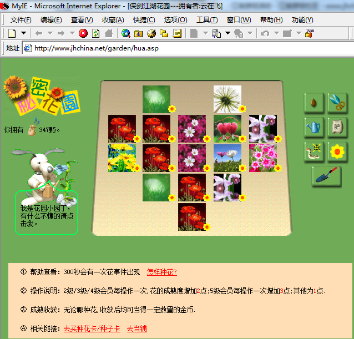Viewport: 354px width, 339px height.
Task: Open the 文件(F) menu
Action: point(21,20)
